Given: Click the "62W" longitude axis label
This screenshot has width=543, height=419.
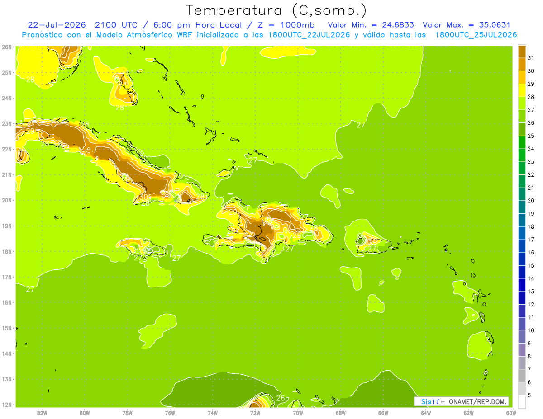Looking at the screenshot, I should point(469,413).
